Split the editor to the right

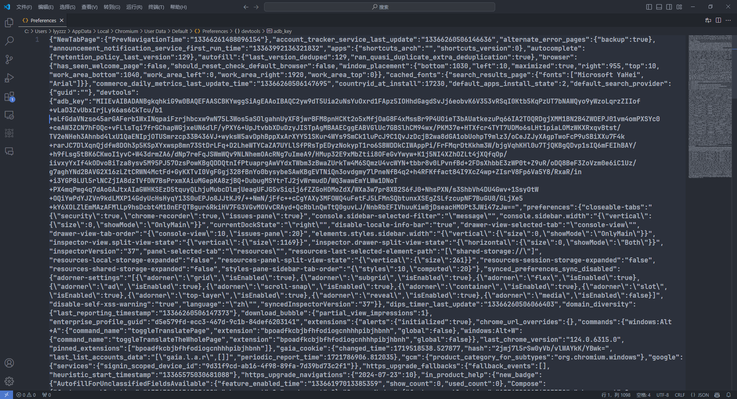click(718, 20)
